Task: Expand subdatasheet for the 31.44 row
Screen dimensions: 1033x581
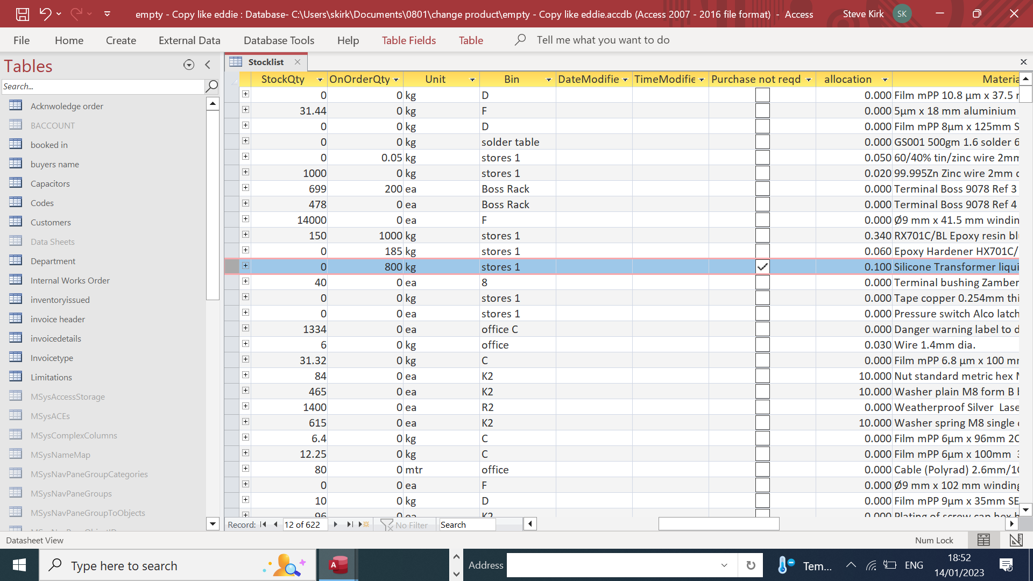Action: tap(245, 110)
